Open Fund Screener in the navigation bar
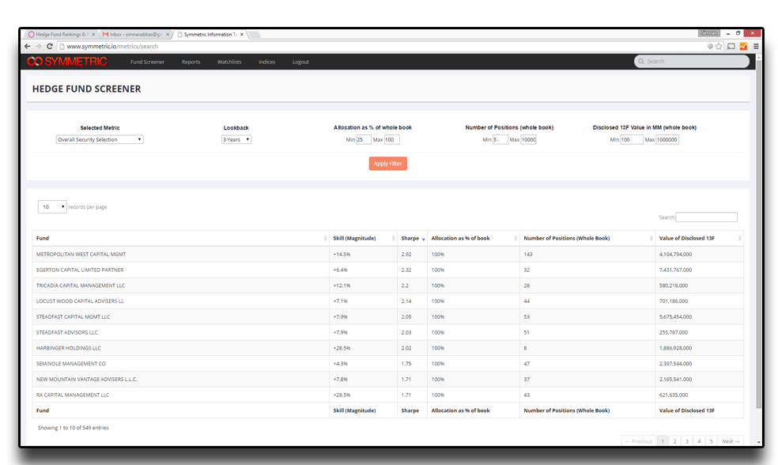Viewport: 778px width, 465px height. coord(147,62)
